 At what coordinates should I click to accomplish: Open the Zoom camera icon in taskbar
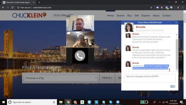[x=118, y=102]
